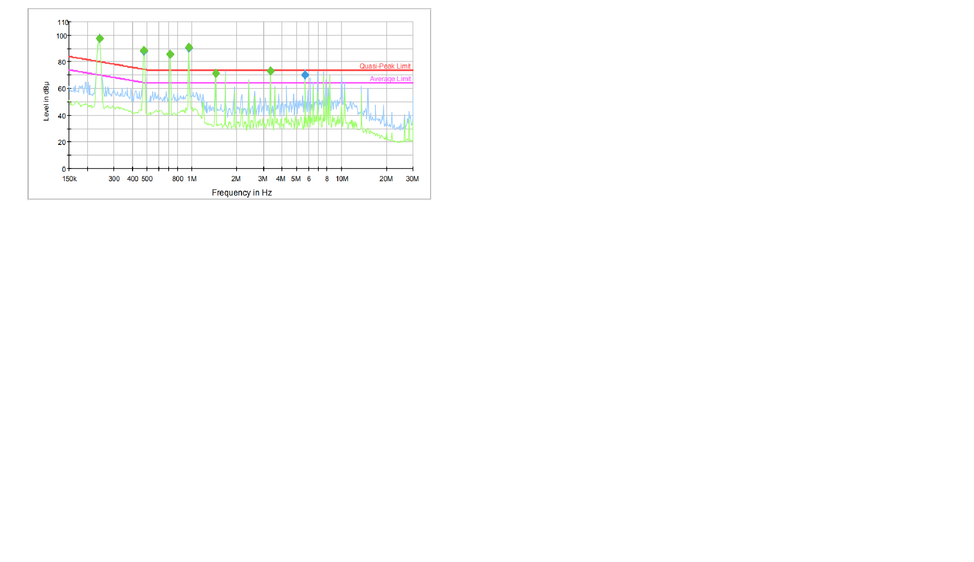Select the green diamond marker just below 500 kHz

coord(144,51)
